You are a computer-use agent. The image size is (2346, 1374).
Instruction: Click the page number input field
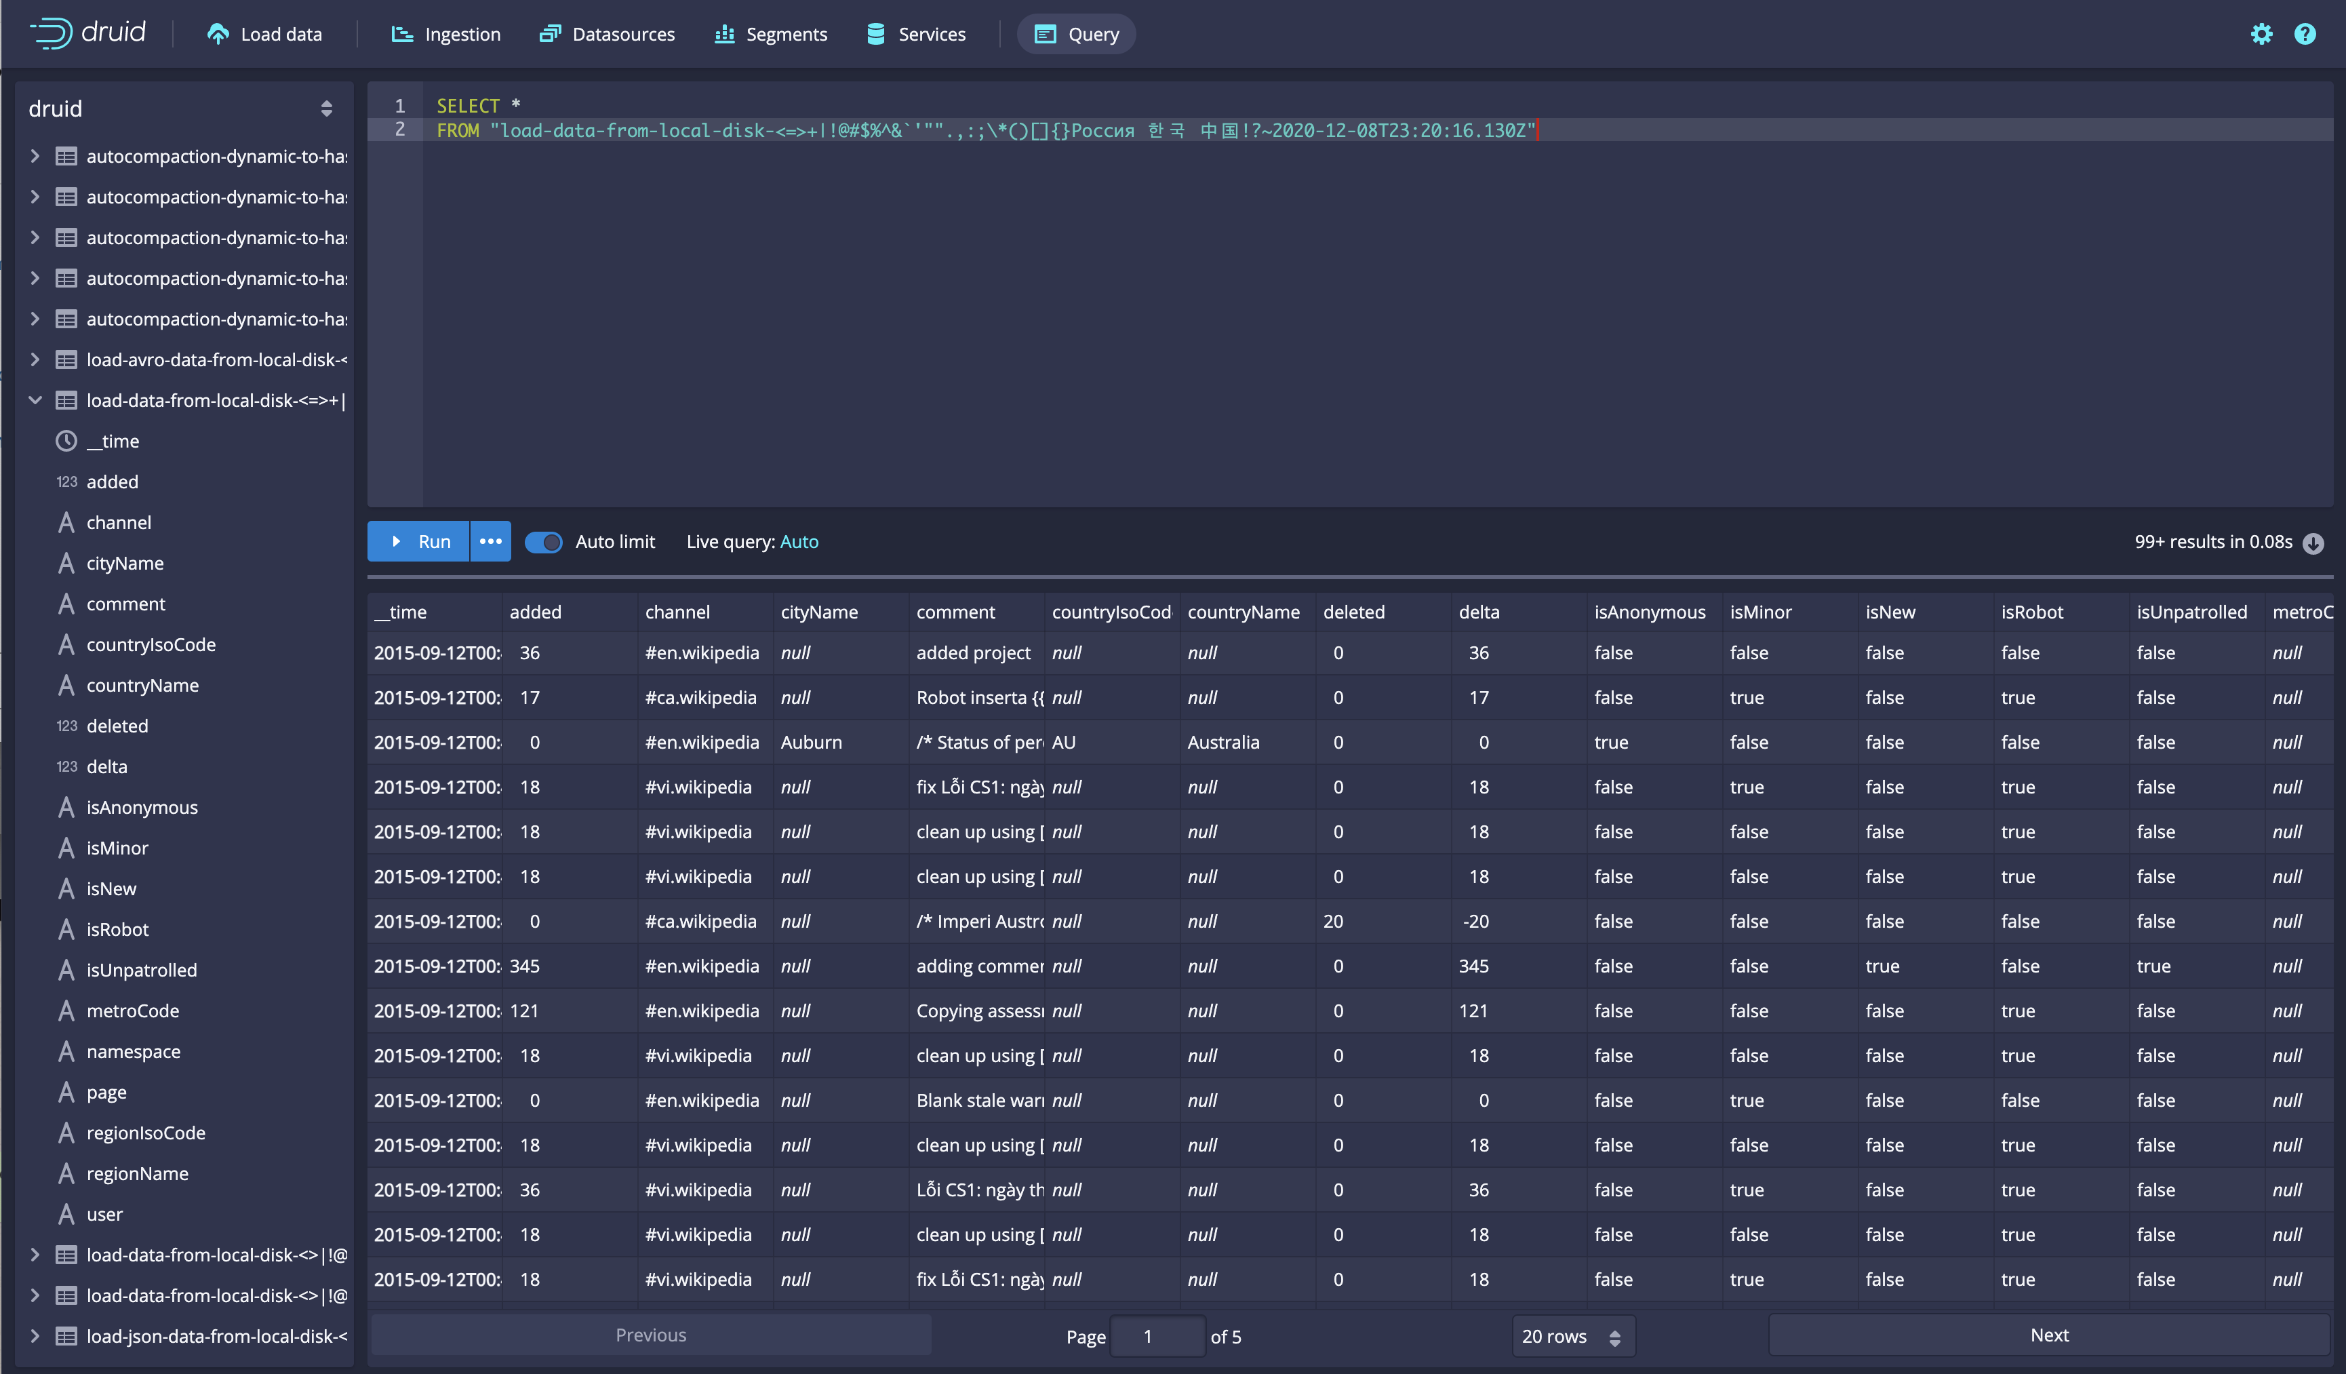pos(1156,1337)
